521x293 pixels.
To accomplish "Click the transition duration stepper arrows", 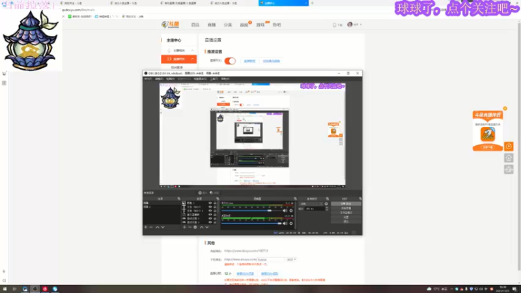I will [327, 208].
